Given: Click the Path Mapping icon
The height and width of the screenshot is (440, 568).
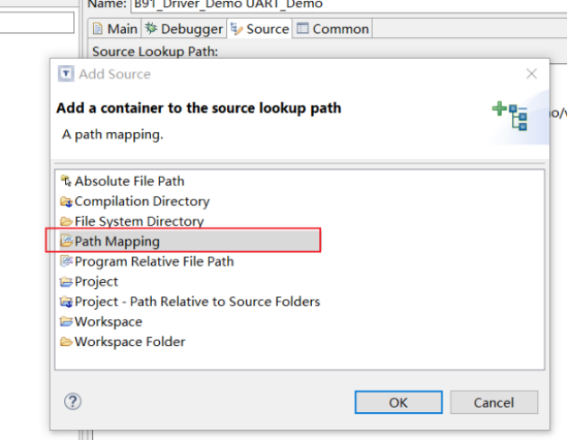Looking at the screenshot, I should click(x=66, y=241).
